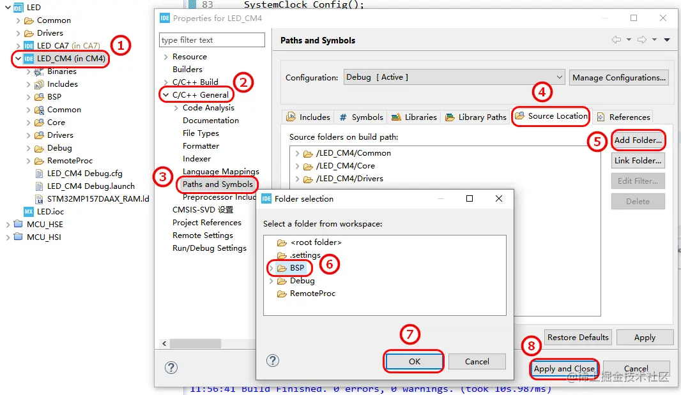This screenshot has height=395, width=681.
Task: Click the .settings folder icon in Folder selection
Action: 282,255
